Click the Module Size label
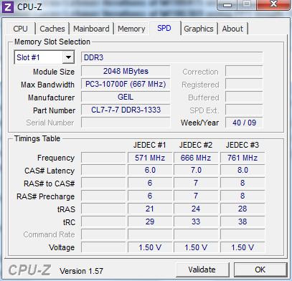This screenshot has width=292, height=281. point(54,72)
